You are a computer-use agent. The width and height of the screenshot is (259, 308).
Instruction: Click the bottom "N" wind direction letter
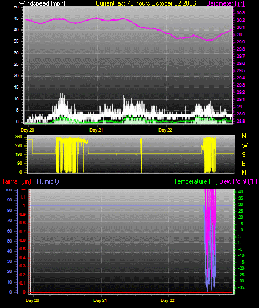pos(244,172)
